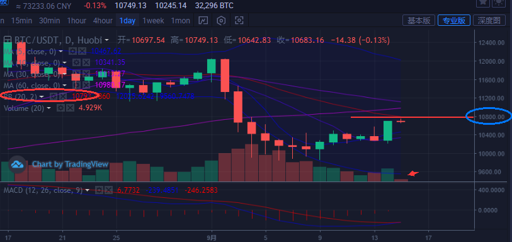
Task: Expand MA (10, close, 0) dropdown arrow
Action: [x=65, y=62]
